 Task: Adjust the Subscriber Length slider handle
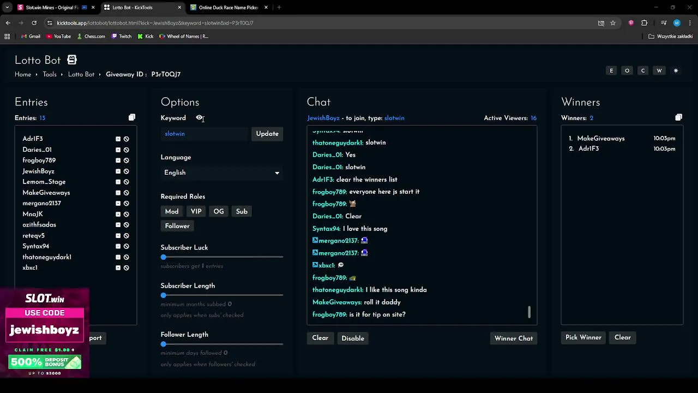tap(163, 295)
